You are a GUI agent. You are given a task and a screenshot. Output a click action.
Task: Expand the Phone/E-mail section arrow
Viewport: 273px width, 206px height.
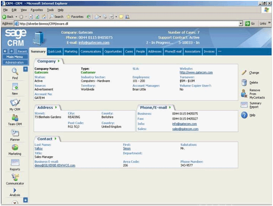click(x=170, y=108)
